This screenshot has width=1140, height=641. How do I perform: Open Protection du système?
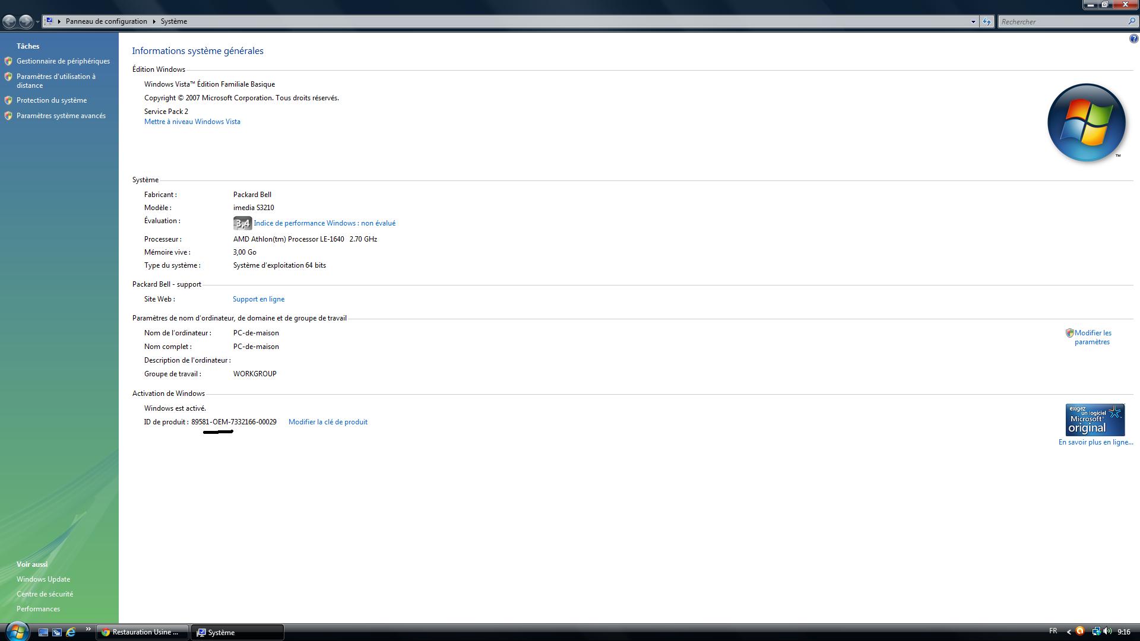coord(52,100)
